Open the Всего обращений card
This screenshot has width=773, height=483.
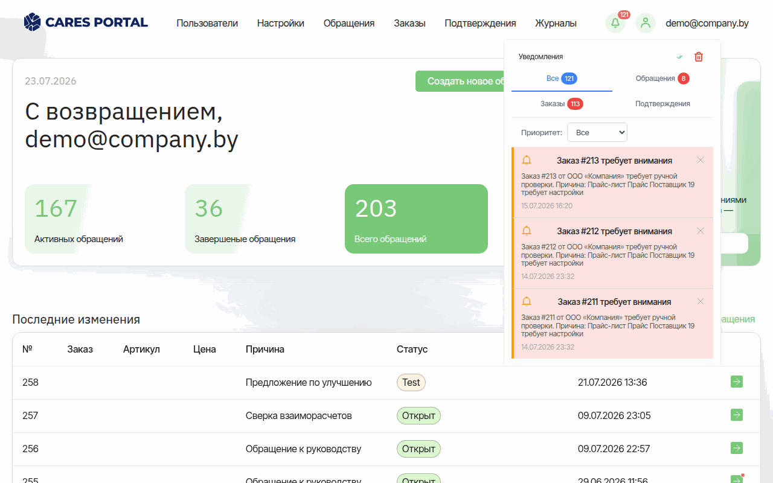[416, 219]
